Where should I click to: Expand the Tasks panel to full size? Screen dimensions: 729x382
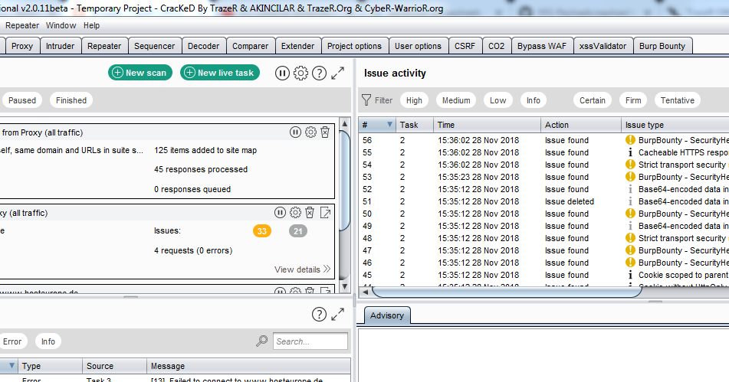[337, 73]
